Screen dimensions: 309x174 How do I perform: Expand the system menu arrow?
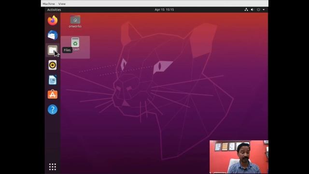click(x=264, y=10)
